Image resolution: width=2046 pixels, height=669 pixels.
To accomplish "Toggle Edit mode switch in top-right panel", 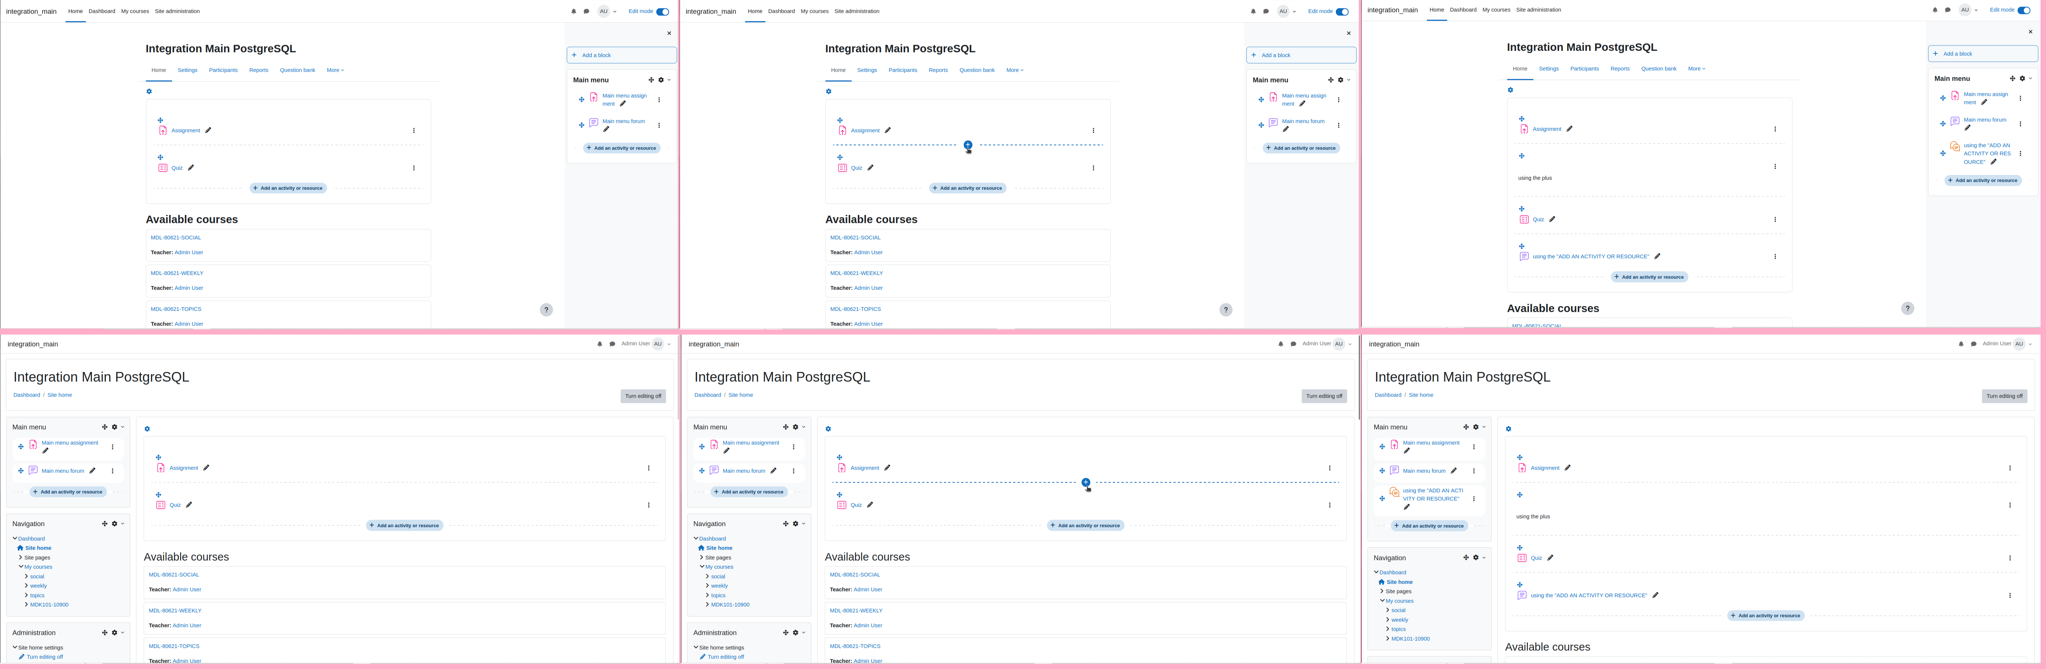I will (2024, 10).
